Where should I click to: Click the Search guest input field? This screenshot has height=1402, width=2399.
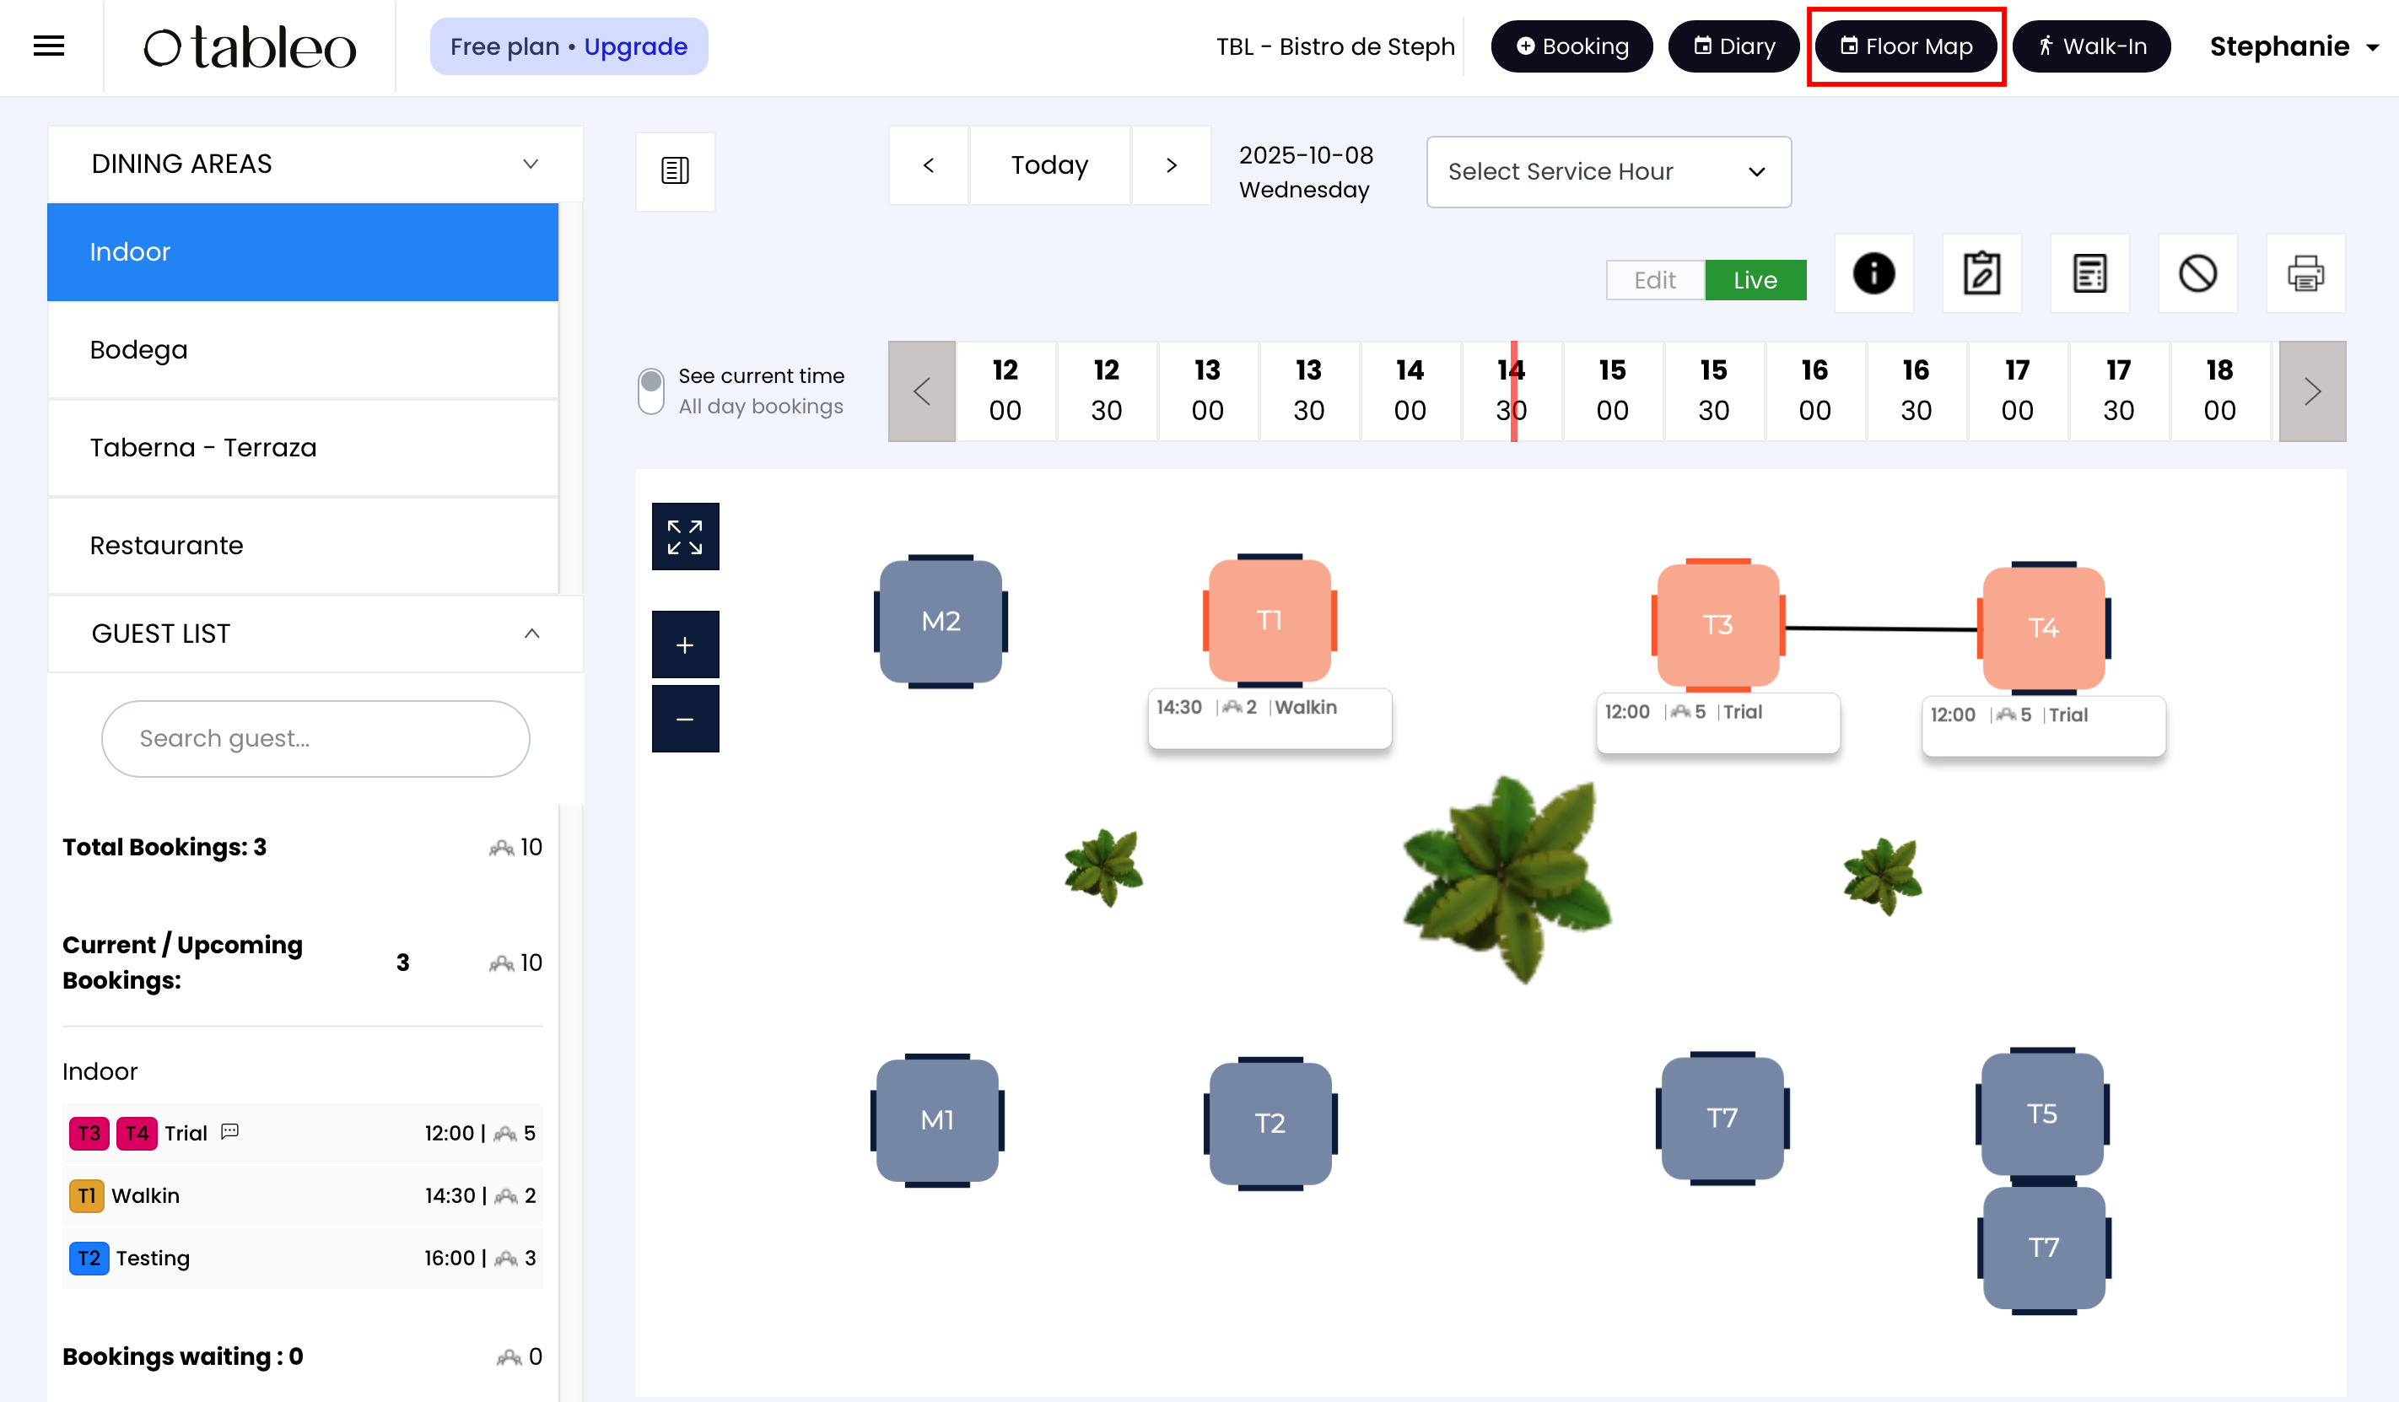pos(315,739)
